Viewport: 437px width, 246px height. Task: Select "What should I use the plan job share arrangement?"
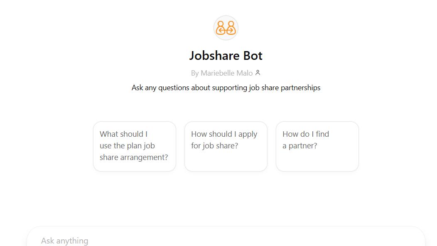click(x=134, y=146)
